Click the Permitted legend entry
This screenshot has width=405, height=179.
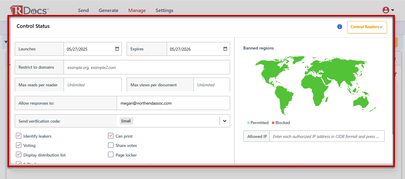tap(258, 123)
